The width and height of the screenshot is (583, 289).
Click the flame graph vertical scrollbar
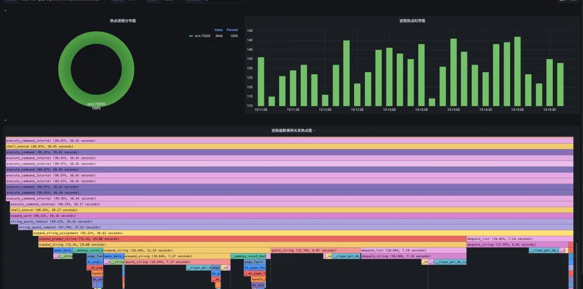click(577, 265)
